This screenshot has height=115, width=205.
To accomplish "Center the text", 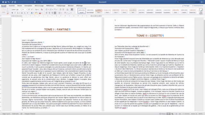I will coord(49,13).
